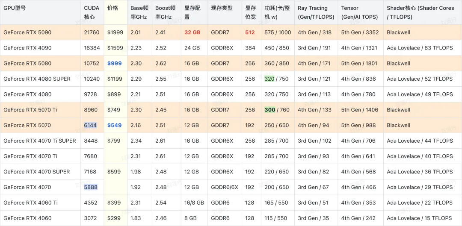Click the CUDA核心 column header
The height and width of the screenshot is (226, 462).
[x=92, y=12]
